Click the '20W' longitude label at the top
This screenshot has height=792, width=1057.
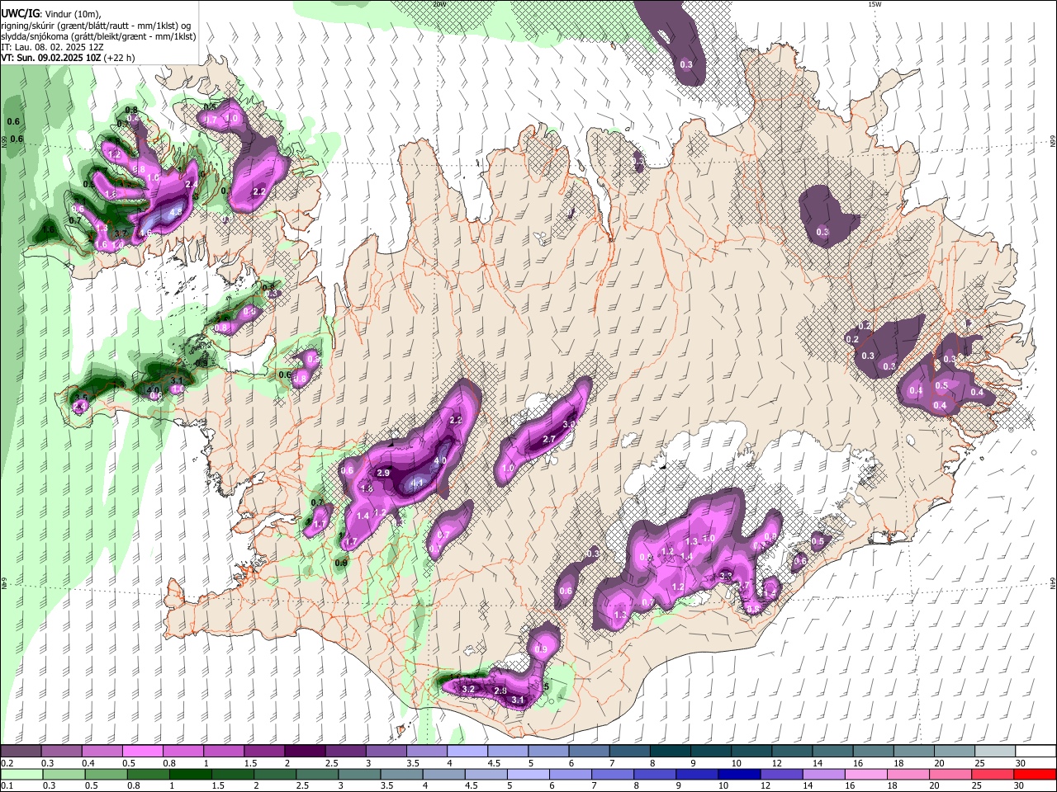tap(438, 4)
